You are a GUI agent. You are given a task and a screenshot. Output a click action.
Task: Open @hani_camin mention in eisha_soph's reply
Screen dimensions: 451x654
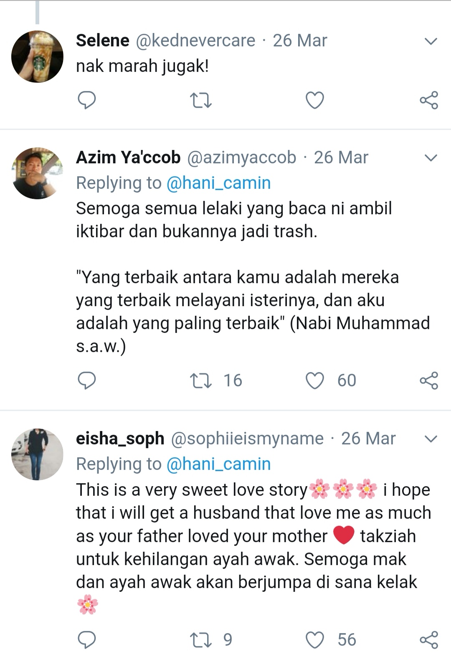[x=218, y=464]
